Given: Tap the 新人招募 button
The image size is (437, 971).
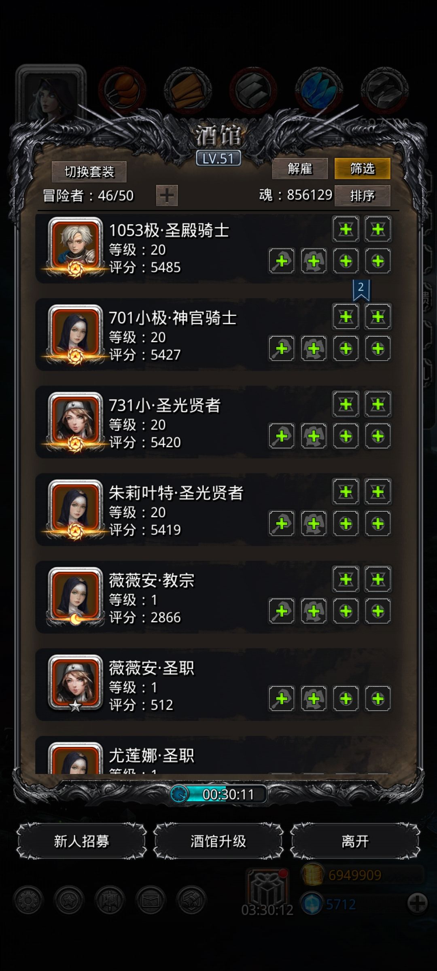Looking at the screenshot, I should tap(81, 841).
